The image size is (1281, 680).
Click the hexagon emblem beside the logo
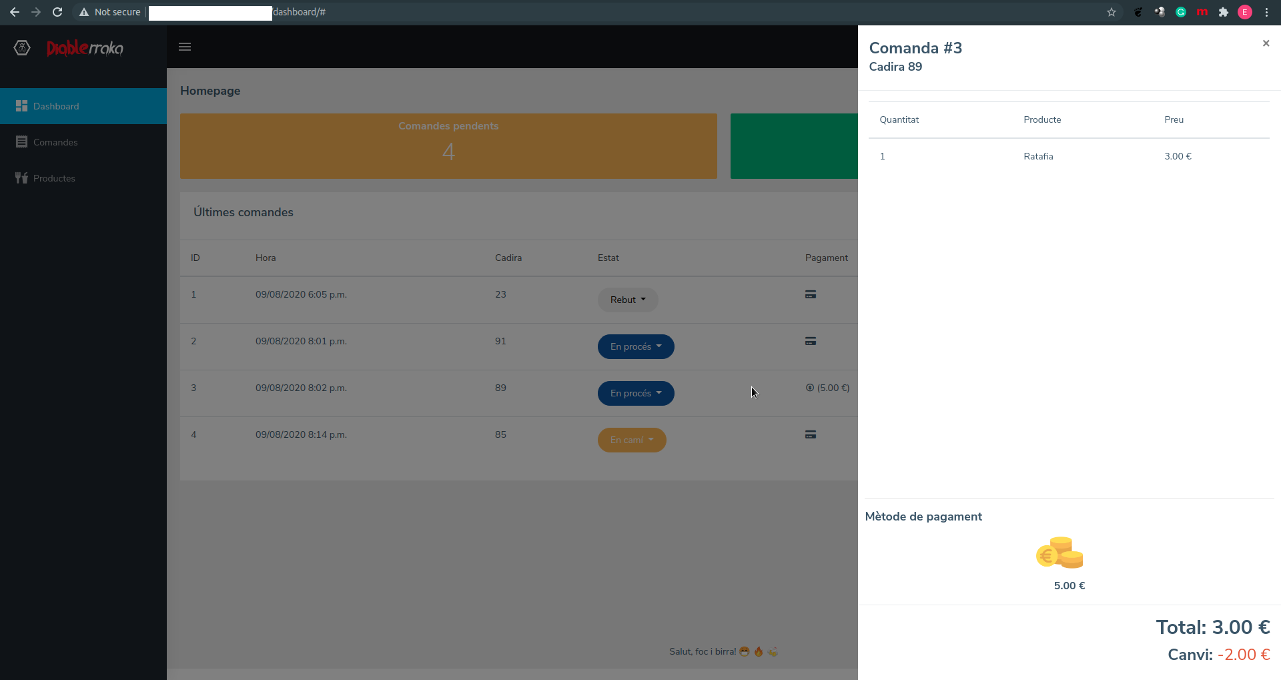pyautogui.click(x=22, y=47)
